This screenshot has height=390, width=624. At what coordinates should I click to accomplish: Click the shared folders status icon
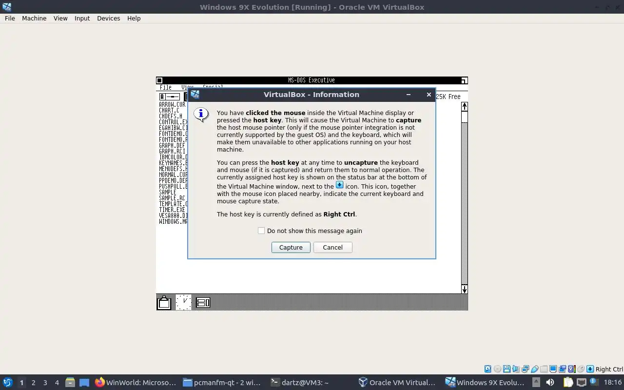(x=544, y=369)
